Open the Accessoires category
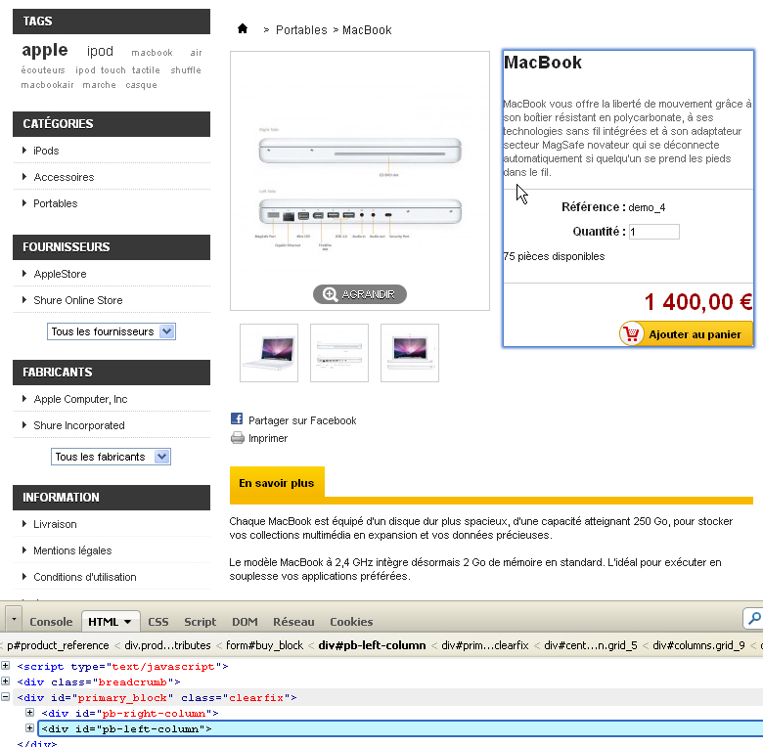The height and width of the screenshot is (747, 763). click(x=64, y=177)
